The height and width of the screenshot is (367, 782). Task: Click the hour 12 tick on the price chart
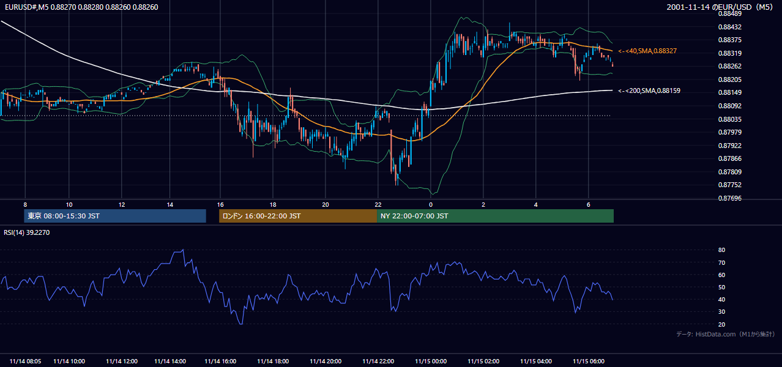pos(121,204)
